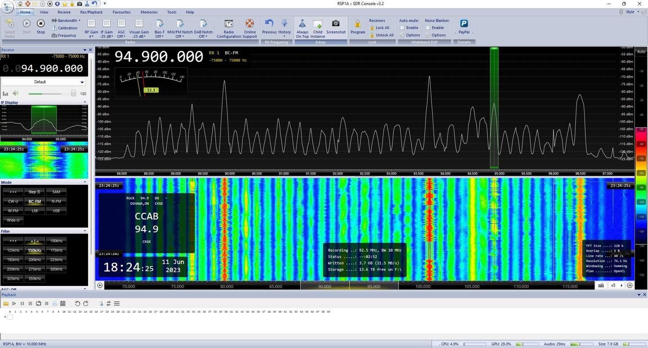Image resolution: width=648 pixels, height=348 pixels.
Task: Open Calibration in Radio group
Action: [x=64, y=28]
